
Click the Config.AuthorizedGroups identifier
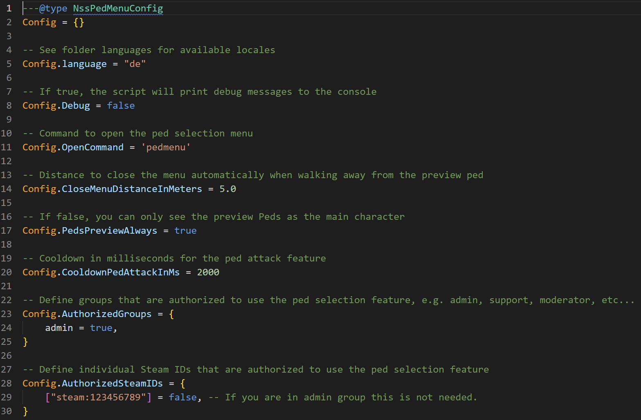[87, 314]
